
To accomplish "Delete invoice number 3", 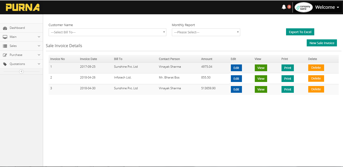I will click(x=316, y=90).
